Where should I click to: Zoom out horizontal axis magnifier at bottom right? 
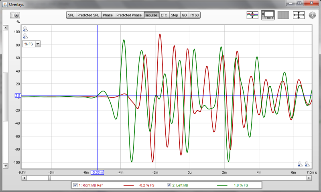(300, 164)
